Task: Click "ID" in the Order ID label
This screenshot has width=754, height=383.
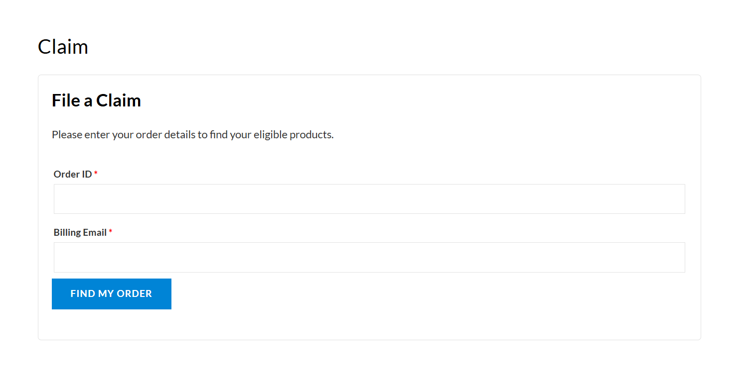Action: pos(87,174)
